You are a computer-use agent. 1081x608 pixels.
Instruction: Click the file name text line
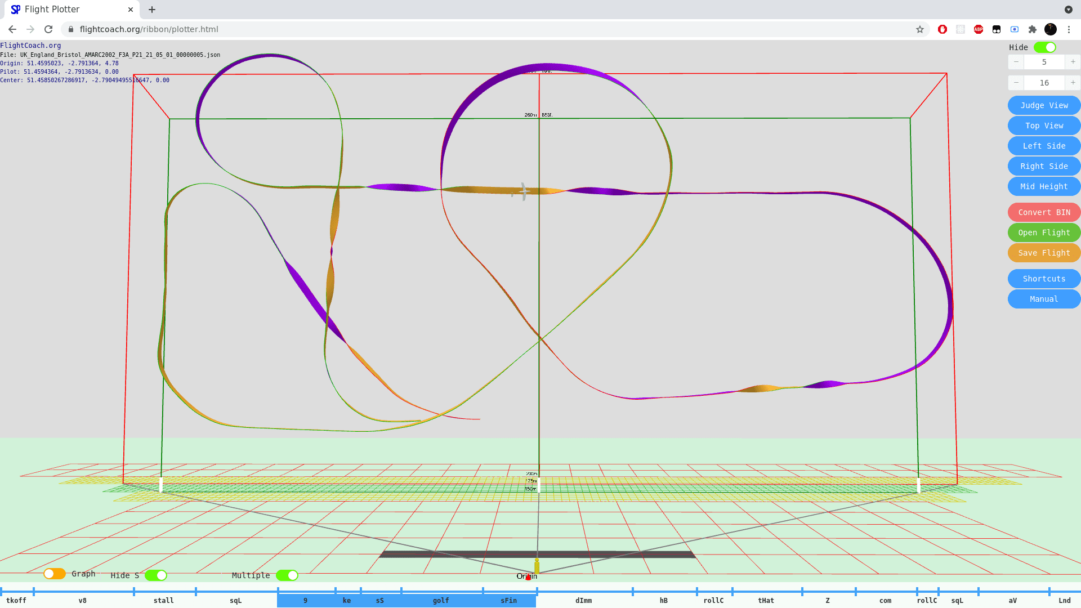tap(110, 55)
